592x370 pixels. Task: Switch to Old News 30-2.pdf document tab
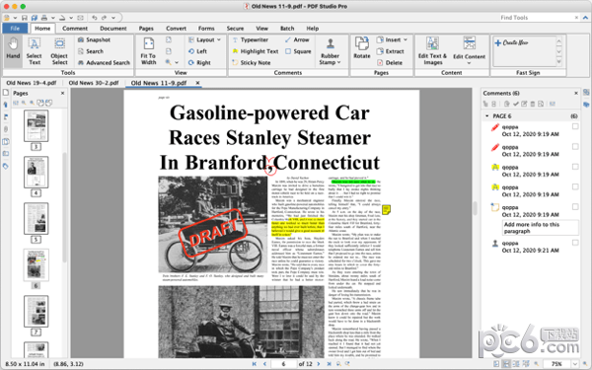(x=94, y=83)
